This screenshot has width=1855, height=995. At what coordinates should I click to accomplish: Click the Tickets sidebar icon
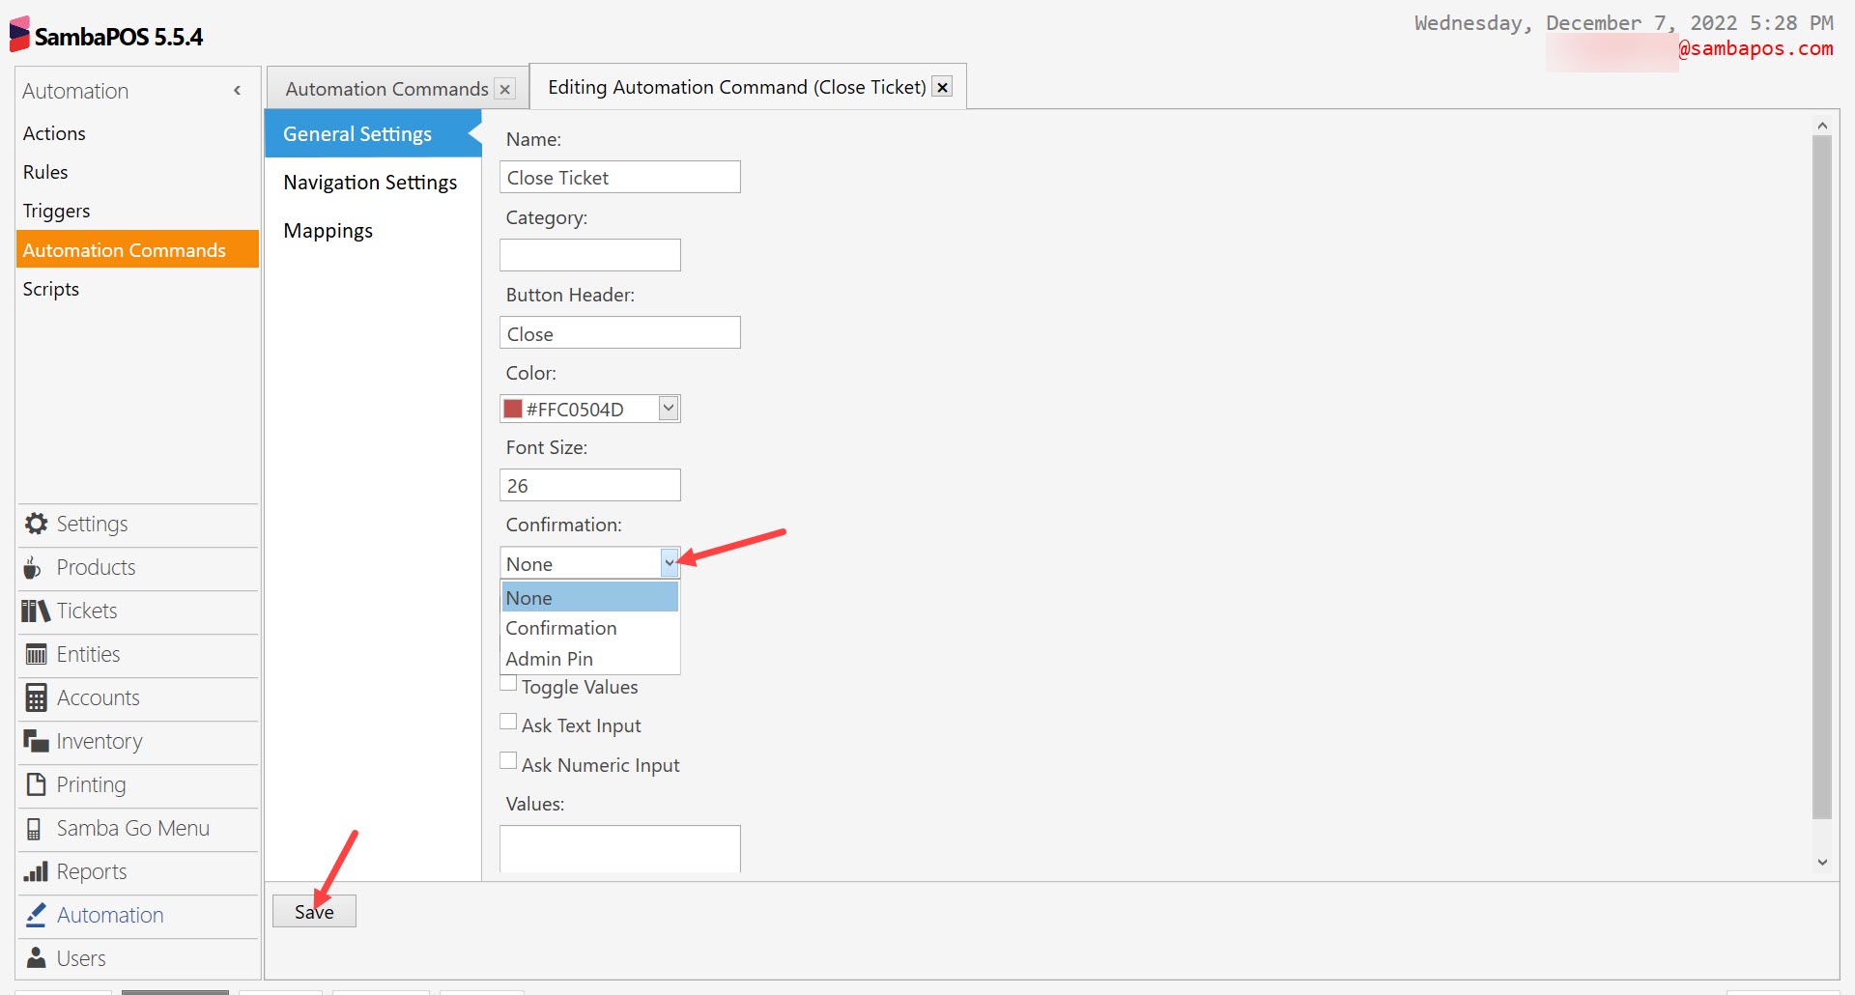35,611
